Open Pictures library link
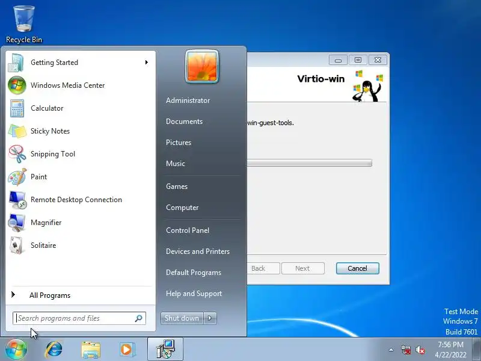The height and width of the screenshot is (361, 481). [178, 143]
